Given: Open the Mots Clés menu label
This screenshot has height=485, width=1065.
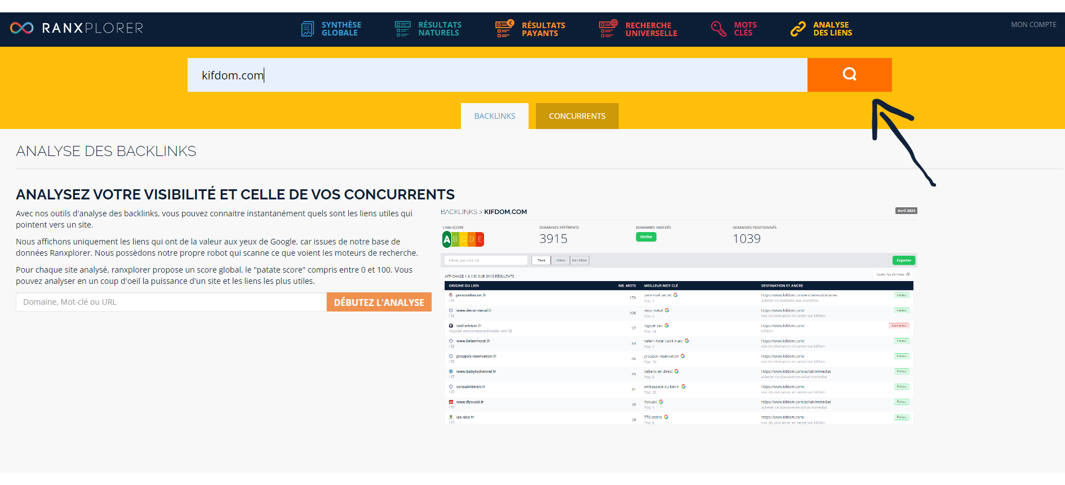Looking at the screenshot, I should coord(745,29).
